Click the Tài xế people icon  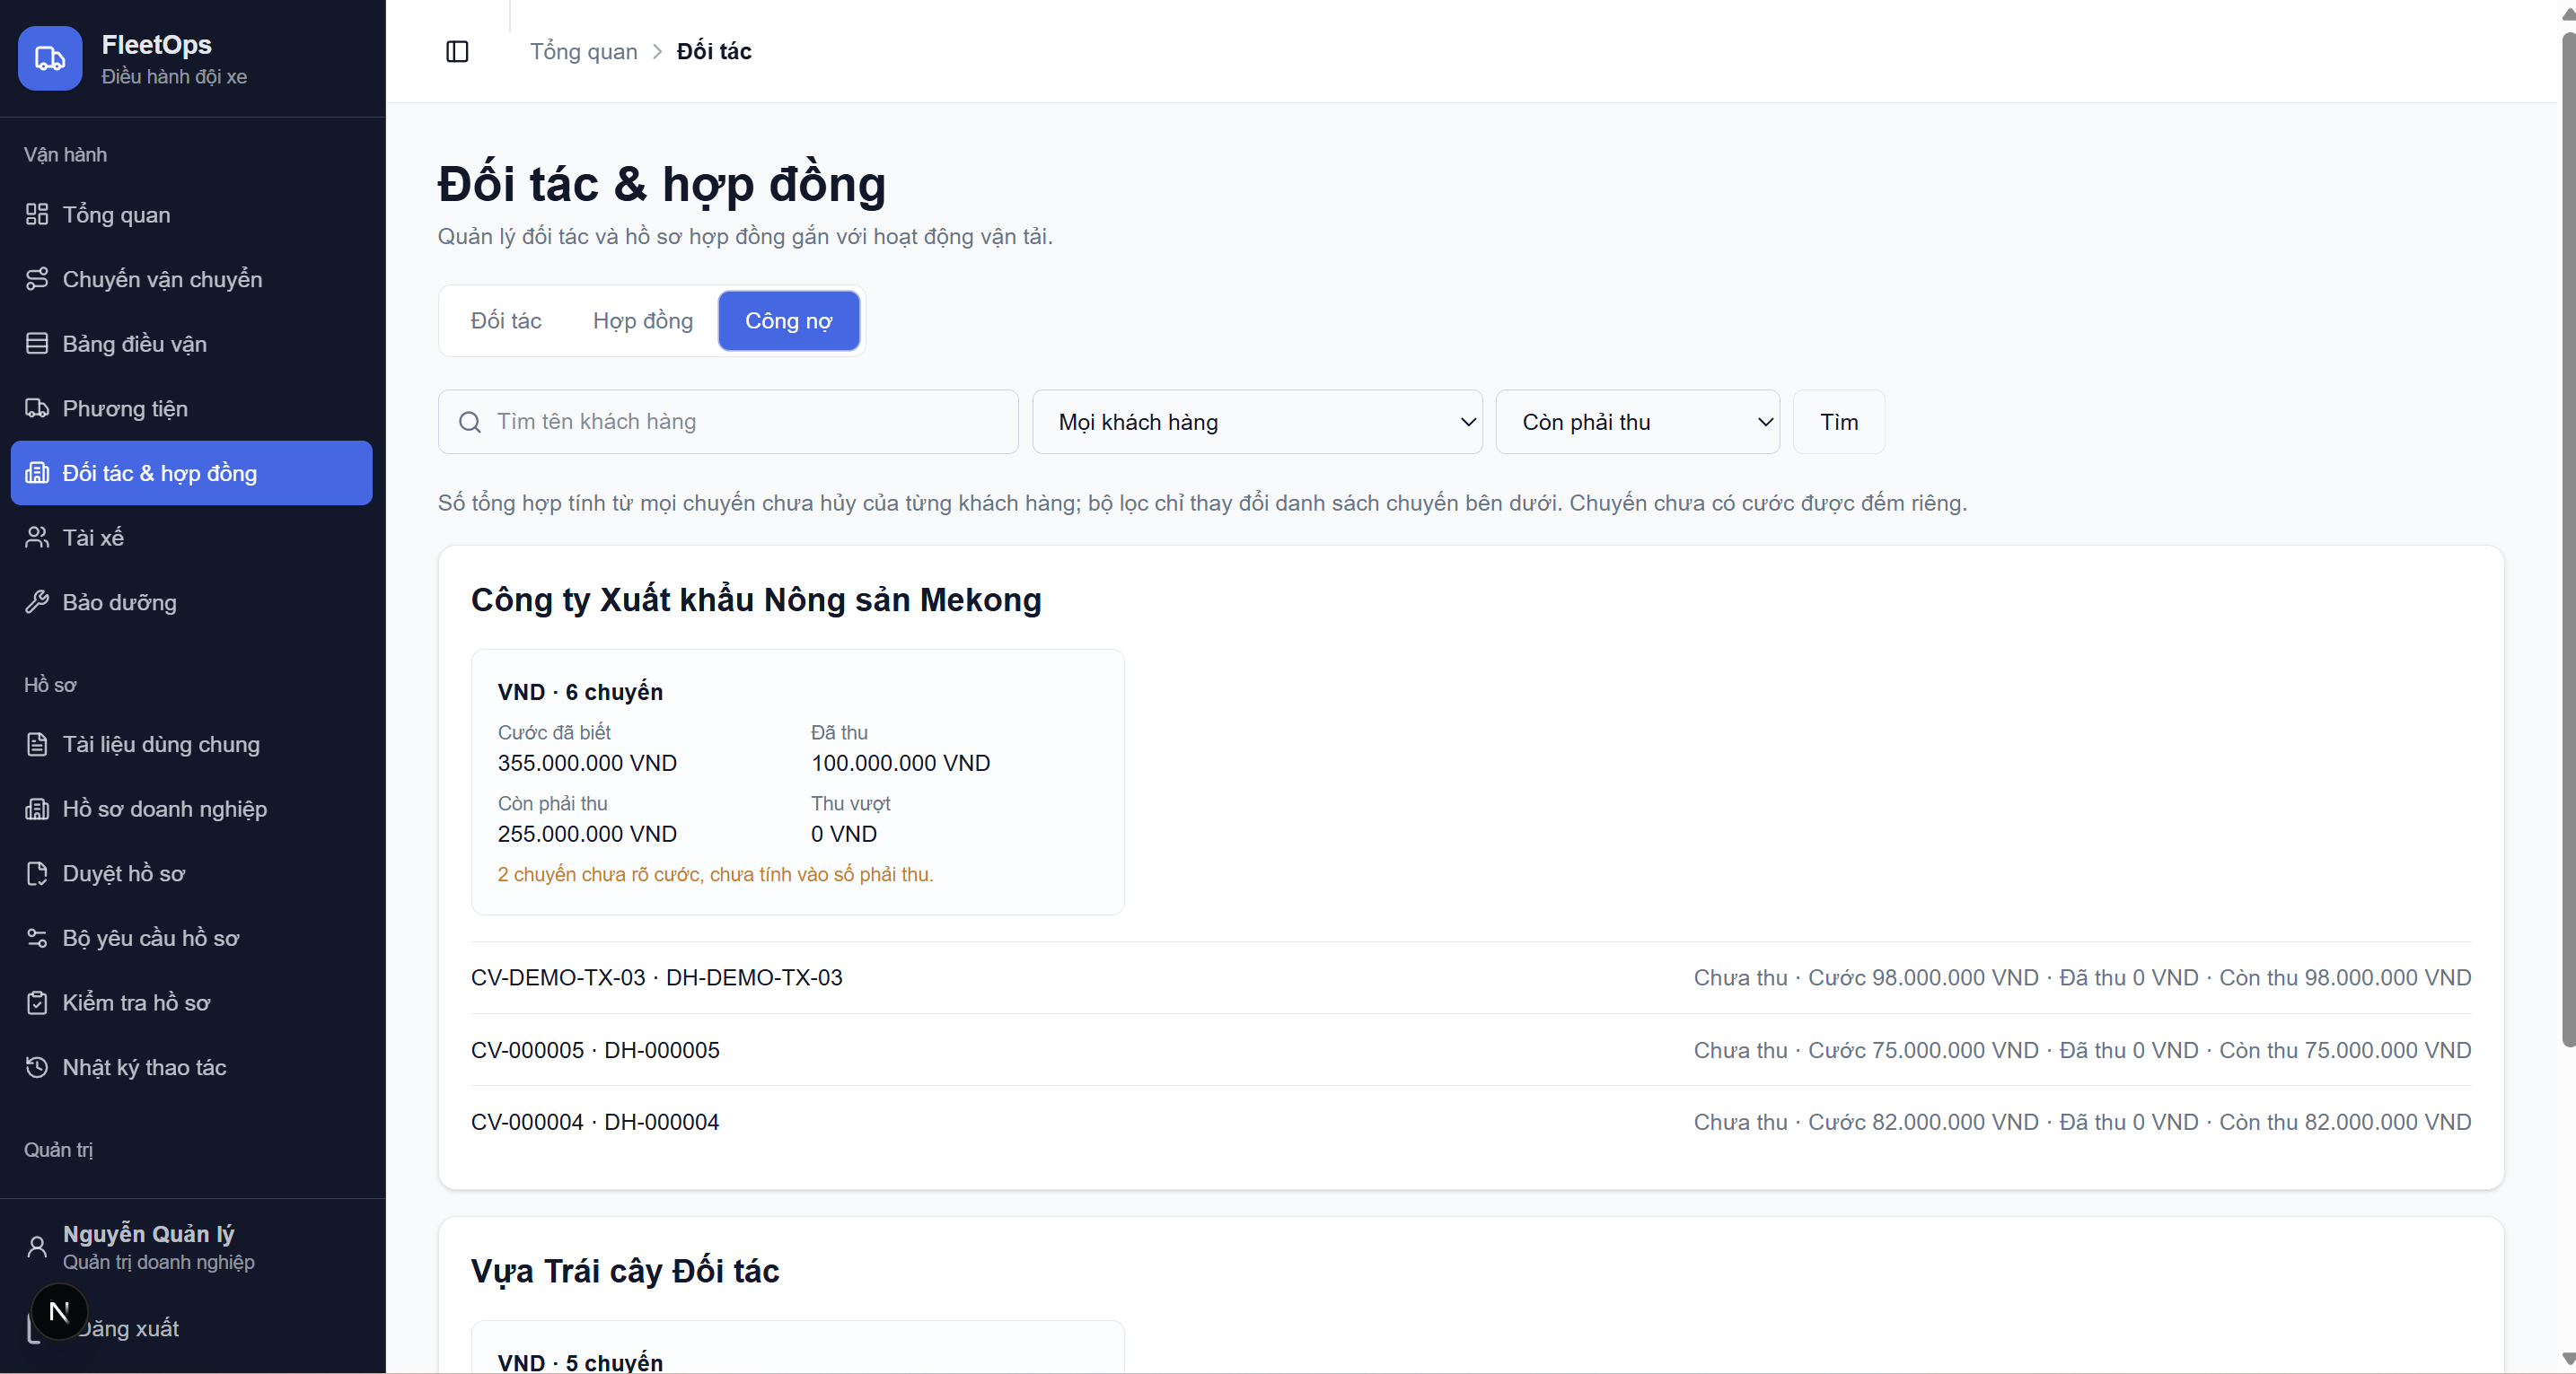click(37, 538)
